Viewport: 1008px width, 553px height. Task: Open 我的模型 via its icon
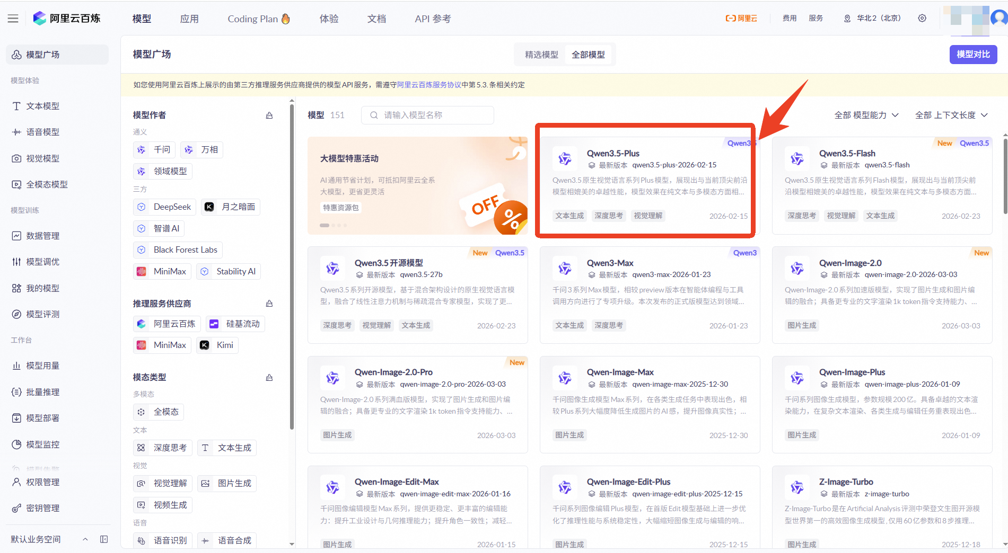click(x=17, y=288)
